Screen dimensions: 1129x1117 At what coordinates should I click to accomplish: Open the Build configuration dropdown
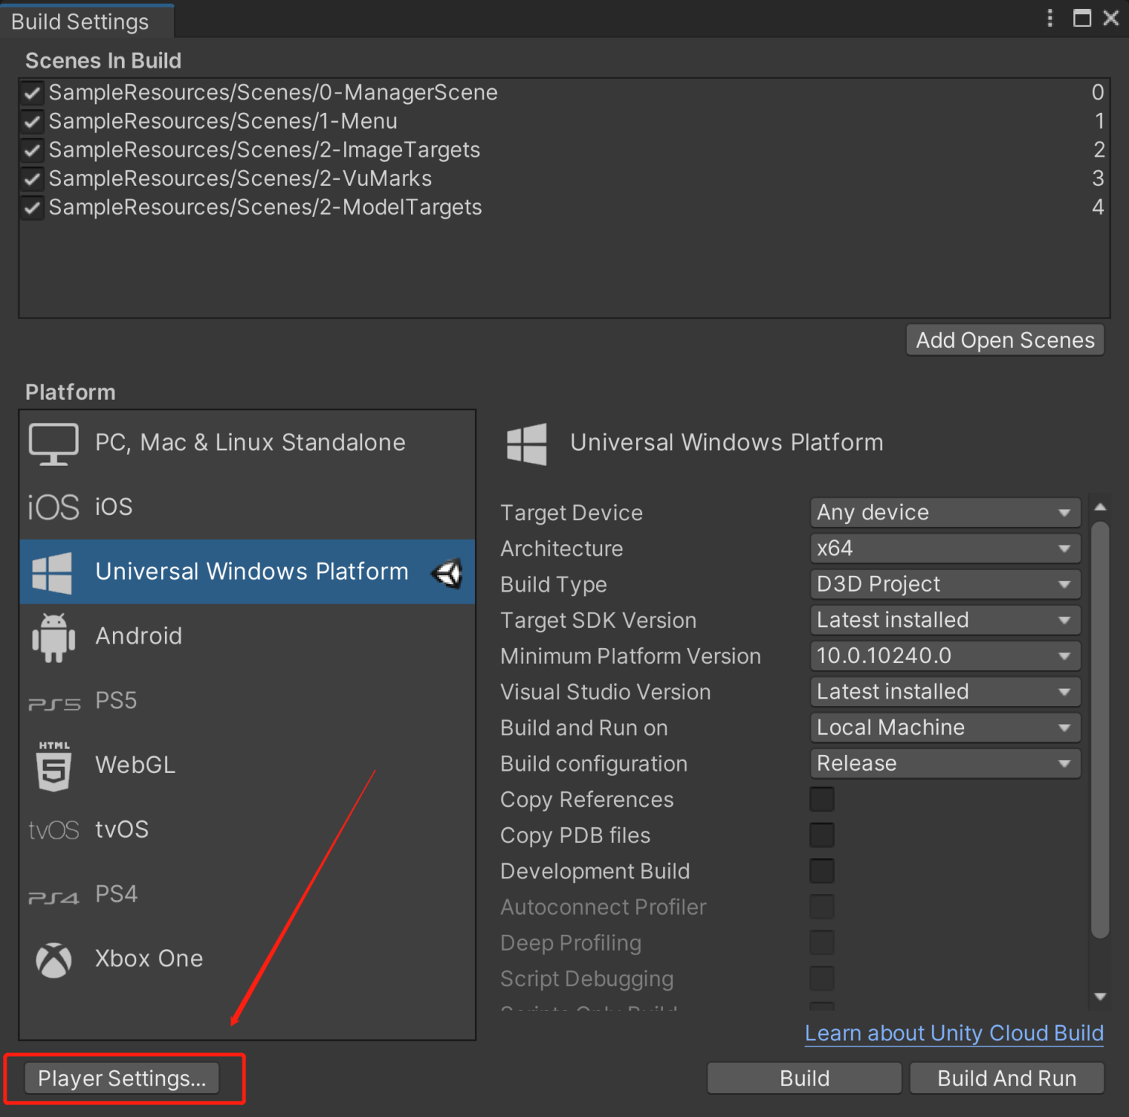tap(945, 763)
